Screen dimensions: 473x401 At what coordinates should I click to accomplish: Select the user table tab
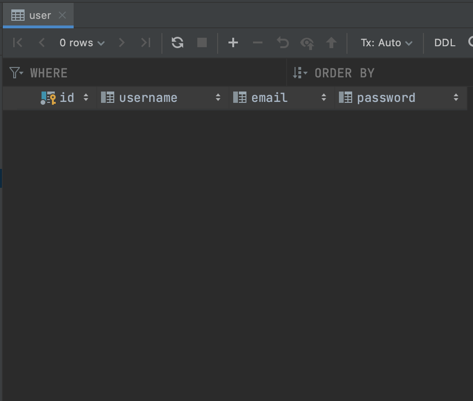[x=38, y=16]
